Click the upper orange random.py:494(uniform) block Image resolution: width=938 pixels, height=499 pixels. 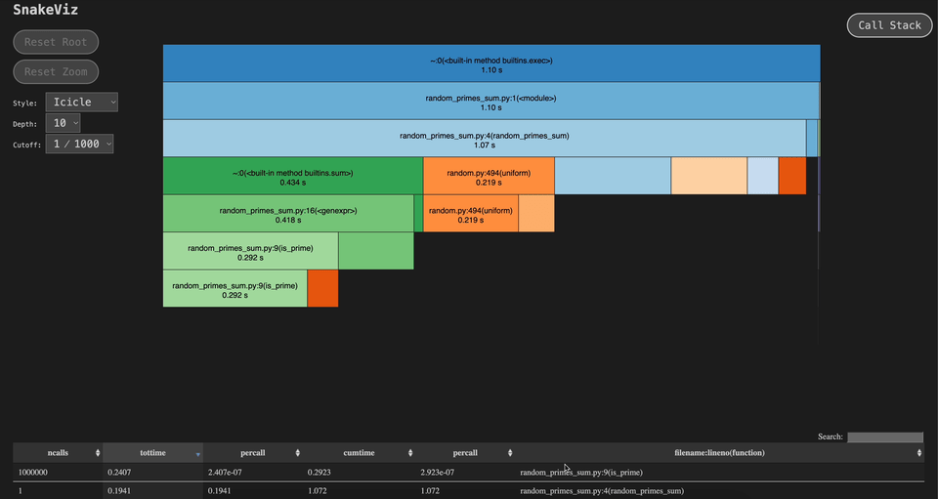pos(489,177)
